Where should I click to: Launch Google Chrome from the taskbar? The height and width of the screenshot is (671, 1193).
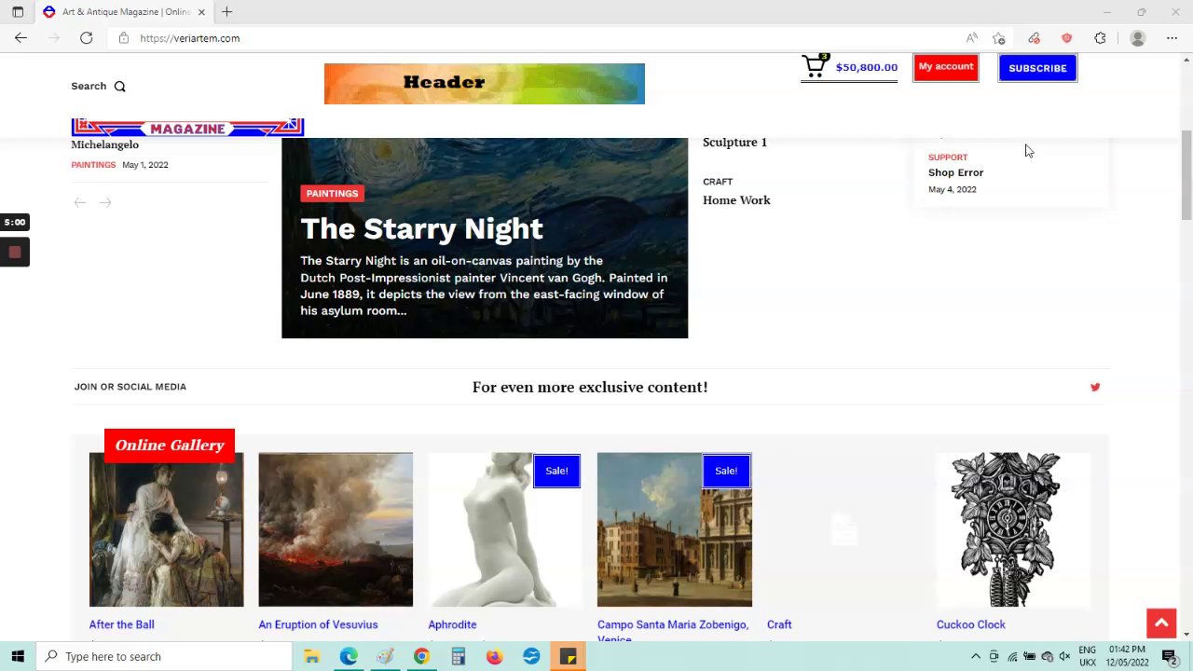coord(421,656)
